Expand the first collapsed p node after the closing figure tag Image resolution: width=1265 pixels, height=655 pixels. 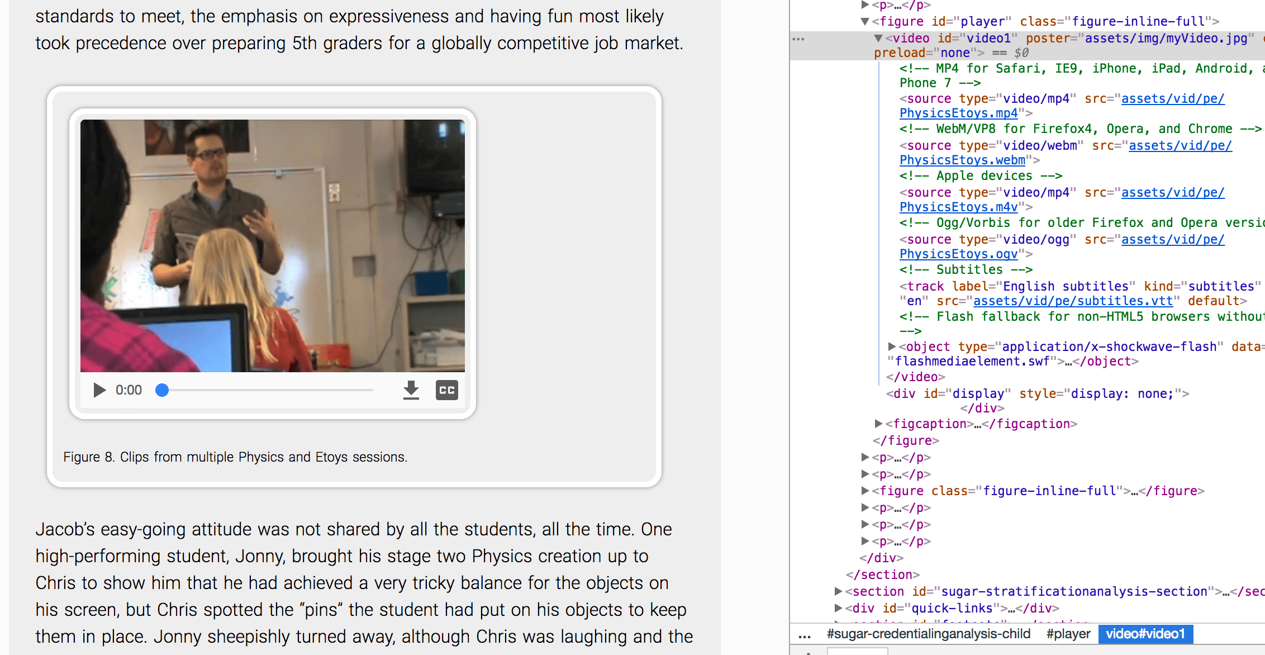click(x=865, y=458)
